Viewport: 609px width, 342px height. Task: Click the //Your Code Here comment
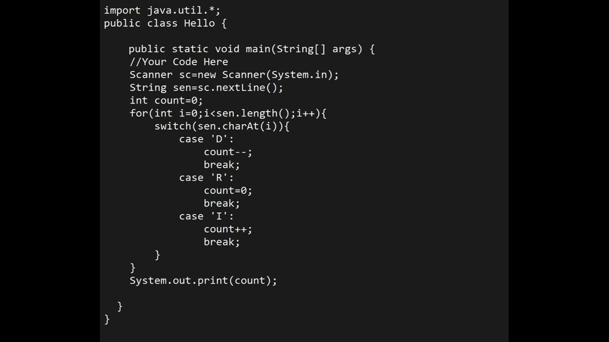pos(178,62)
